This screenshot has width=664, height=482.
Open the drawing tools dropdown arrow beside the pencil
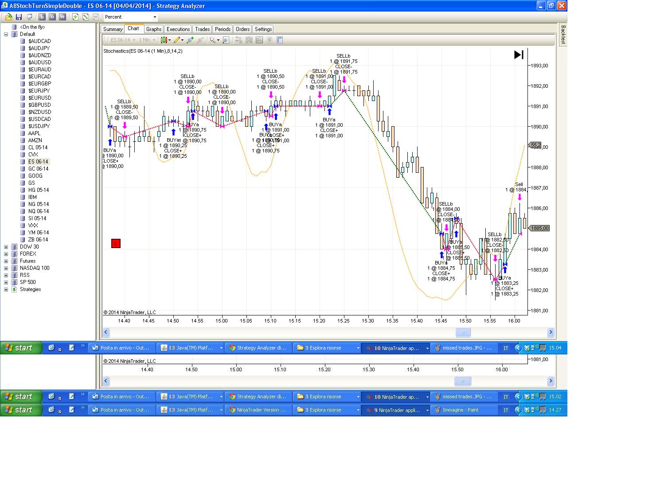coord(182,40)
